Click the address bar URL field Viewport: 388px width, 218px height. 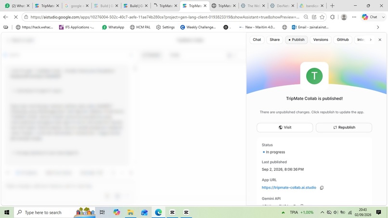pos(165,17)
